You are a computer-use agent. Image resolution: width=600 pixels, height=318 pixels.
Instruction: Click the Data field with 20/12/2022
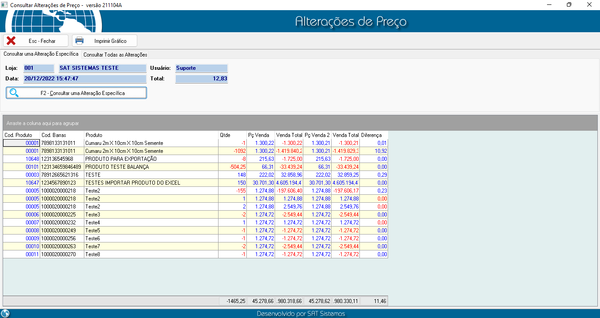tap(84, 79)
